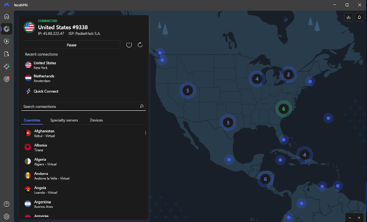Screen dimensions: 367x222
Task: Click the Argentina flag icon
Action: 28,204
